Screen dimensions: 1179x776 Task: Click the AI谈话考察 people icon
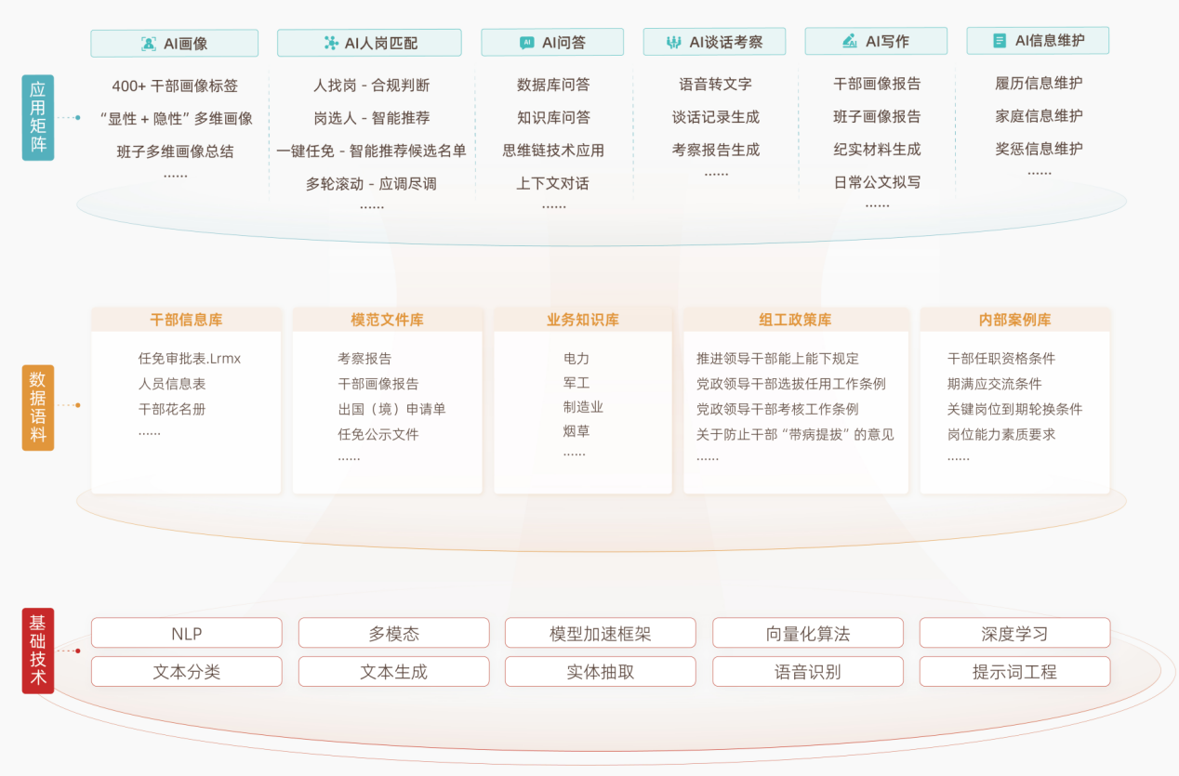pyautogui.click(x=674, y=42)
